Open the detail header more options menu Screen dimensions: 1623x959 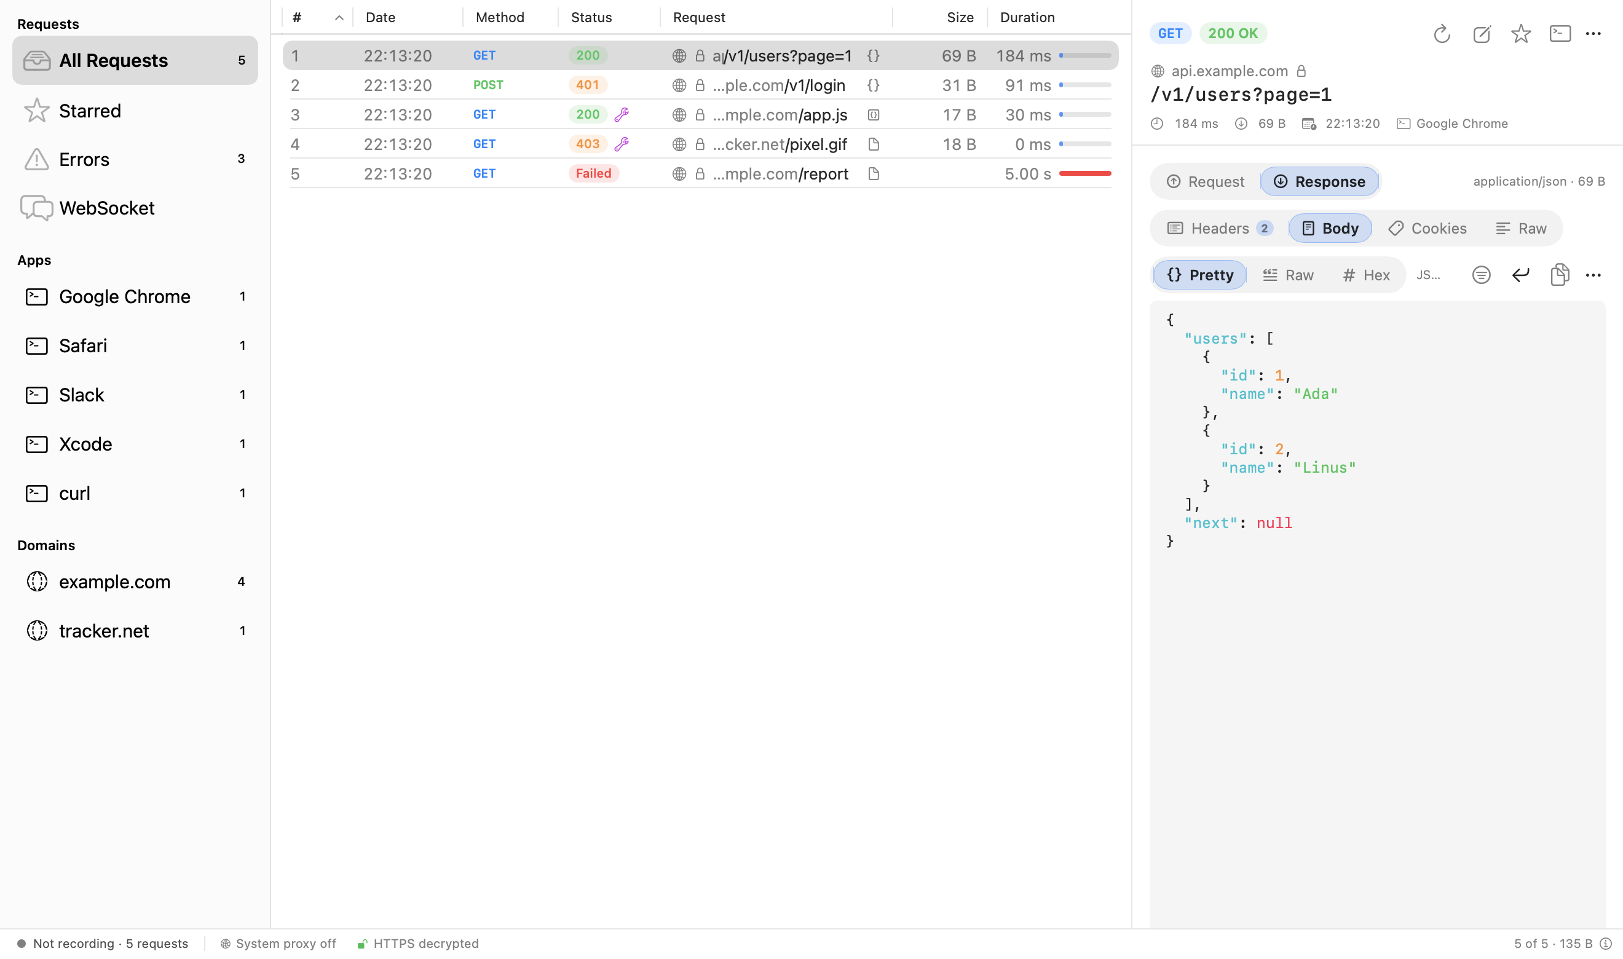point(1593,34)
